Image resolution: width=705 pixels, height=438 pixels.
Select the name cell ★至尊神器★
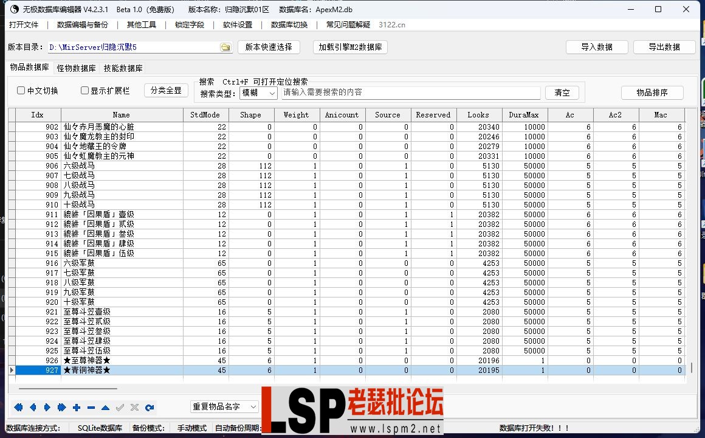pyautogui.click(x=122, y=361)
